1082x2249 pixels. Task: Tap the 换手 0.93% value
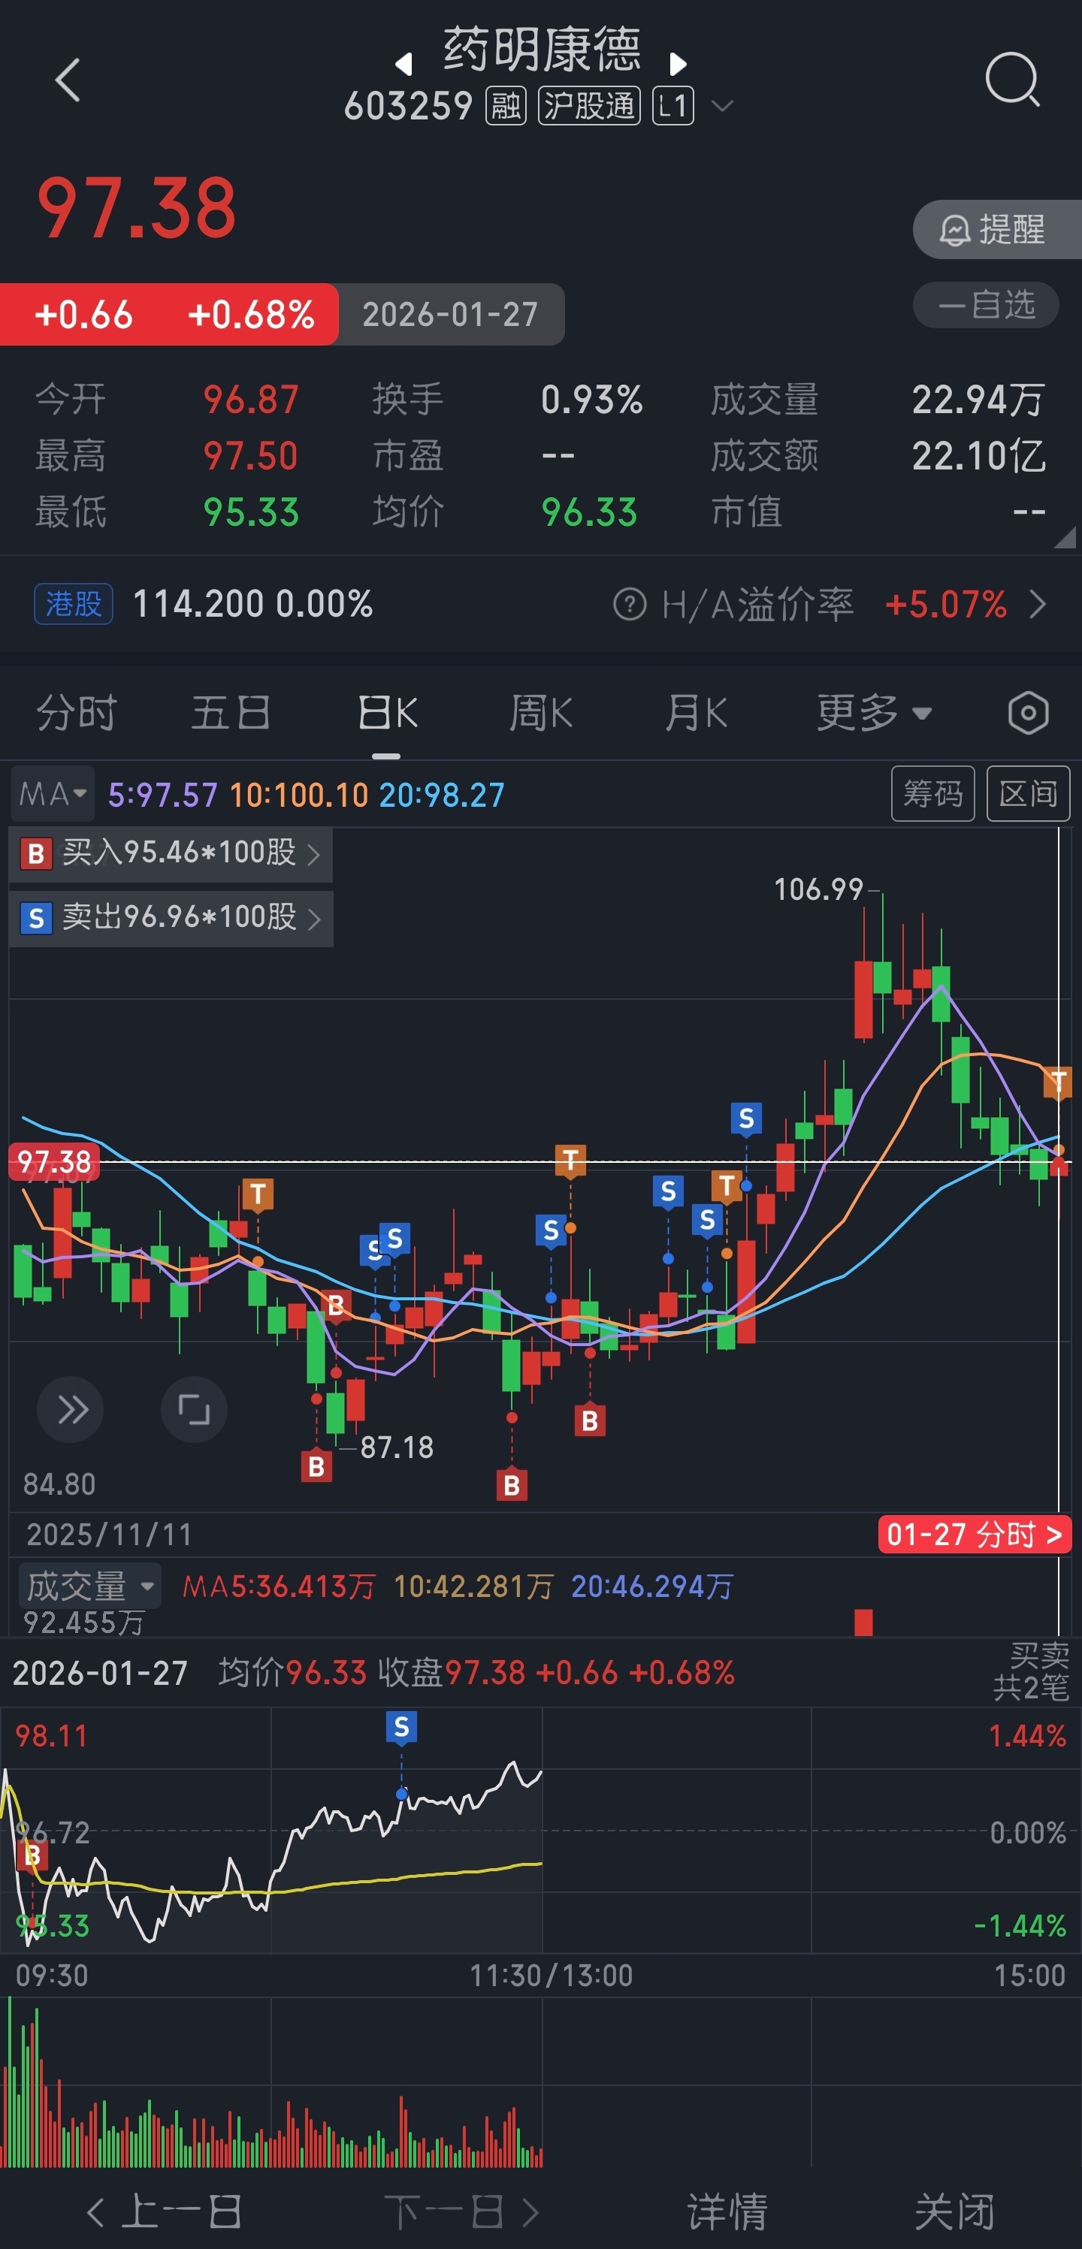coord(591,400)
